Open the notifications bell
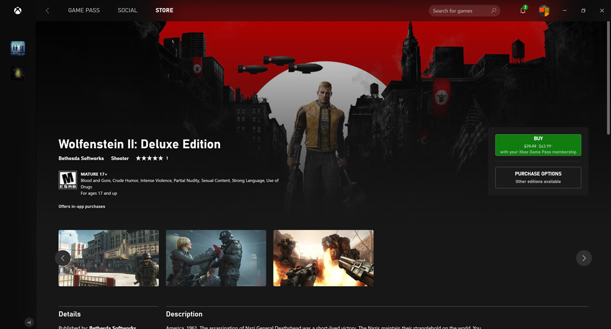 pos(523,10)
